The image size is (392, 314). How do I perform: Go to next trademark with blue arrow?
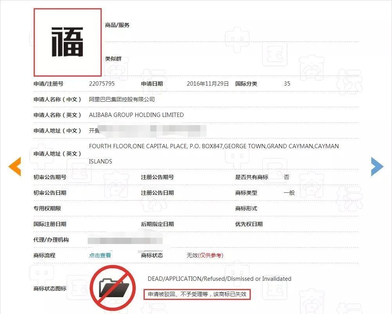[x=377, y=167]
